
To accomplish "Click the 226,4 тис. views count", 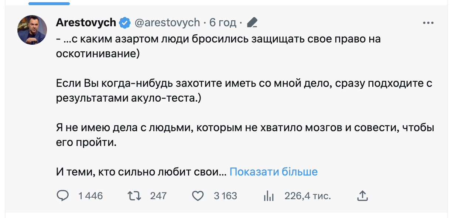I will (x=307, y=196).
